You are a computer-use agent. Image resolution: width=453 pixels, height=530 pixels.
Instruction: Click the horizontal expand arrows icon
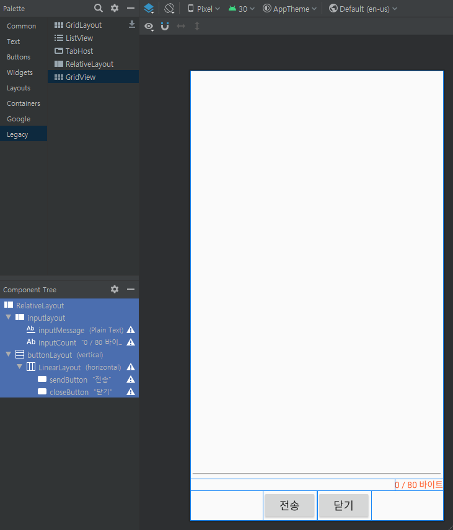pyautogui.click(x=181, y=26)
